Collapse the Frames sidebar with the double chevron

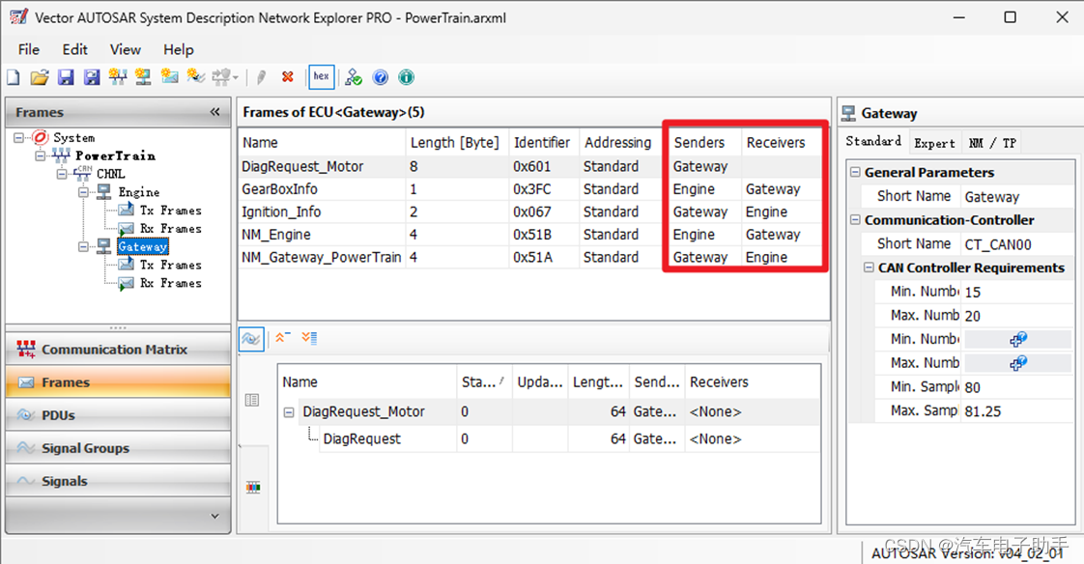click(215, 112)
